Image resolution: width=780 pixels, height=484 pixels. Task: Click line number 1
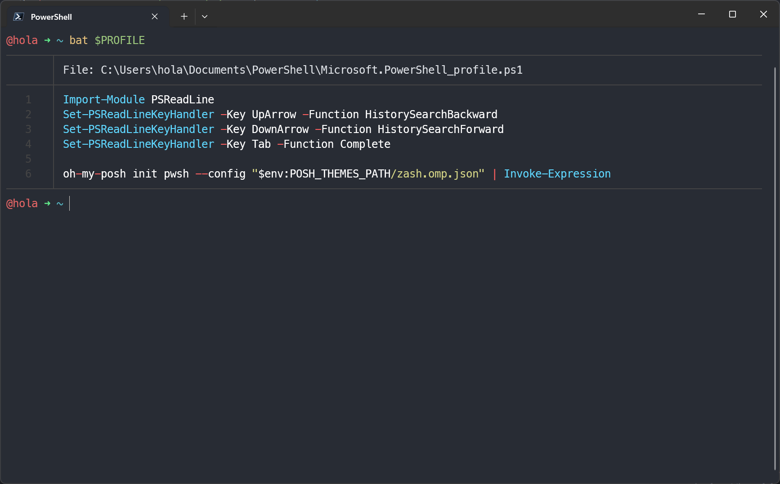pos(28,100)
